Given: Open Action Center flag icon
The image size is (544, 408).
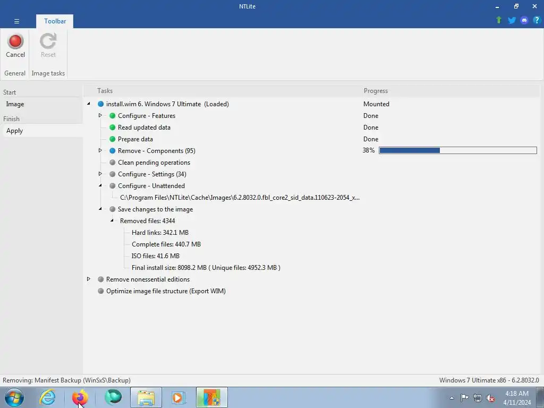Looking at the screenshot, I should [x=464, y=397].
